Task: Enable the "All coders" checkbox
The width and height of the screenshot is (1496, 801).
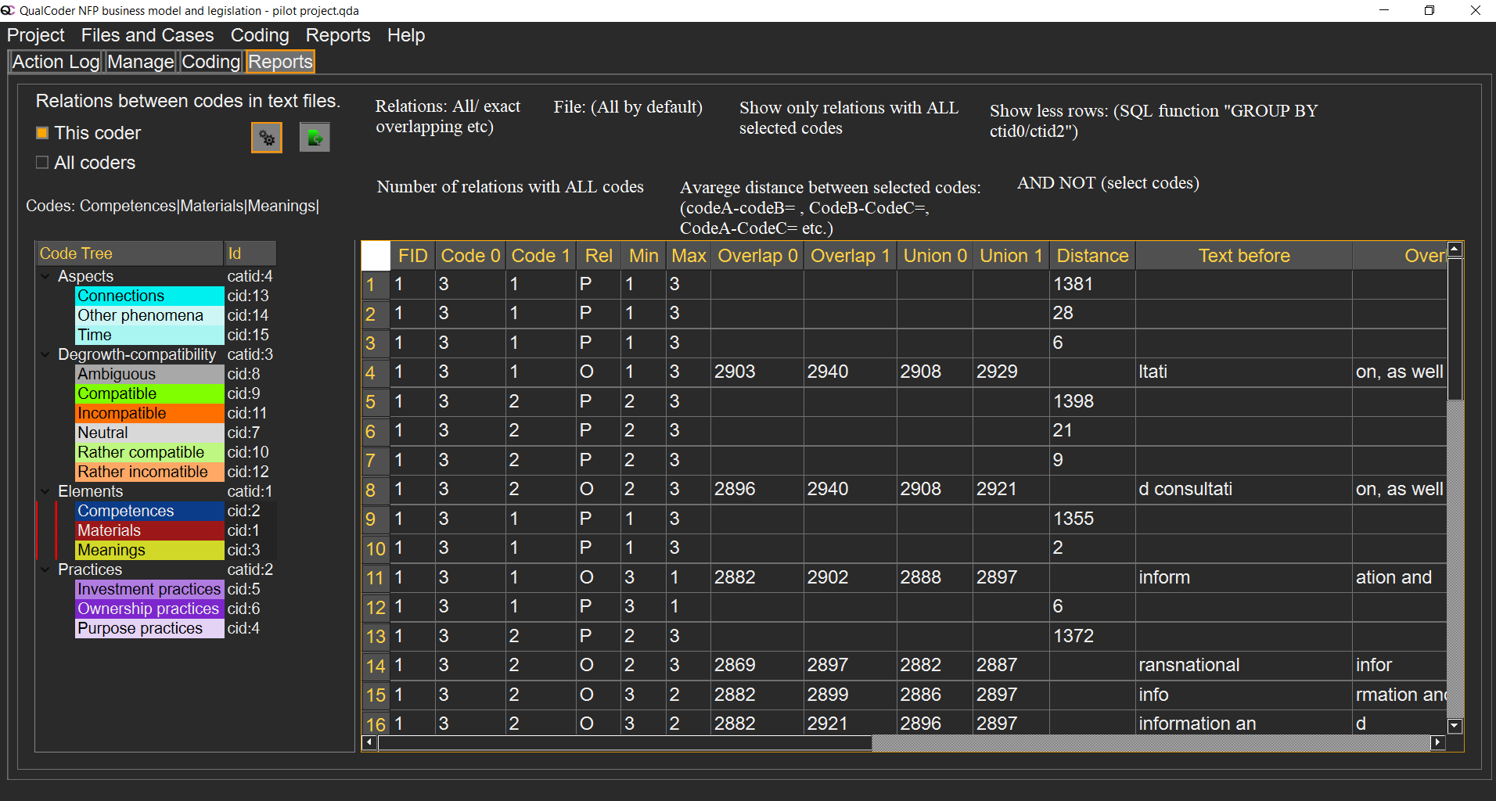Action: [x=41, y=162]
